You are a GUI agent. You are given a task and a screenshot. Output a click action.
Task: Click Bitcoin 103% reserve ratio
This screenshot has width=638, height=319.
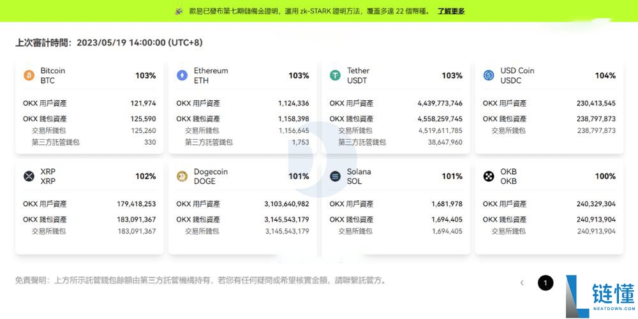(145, 76)
